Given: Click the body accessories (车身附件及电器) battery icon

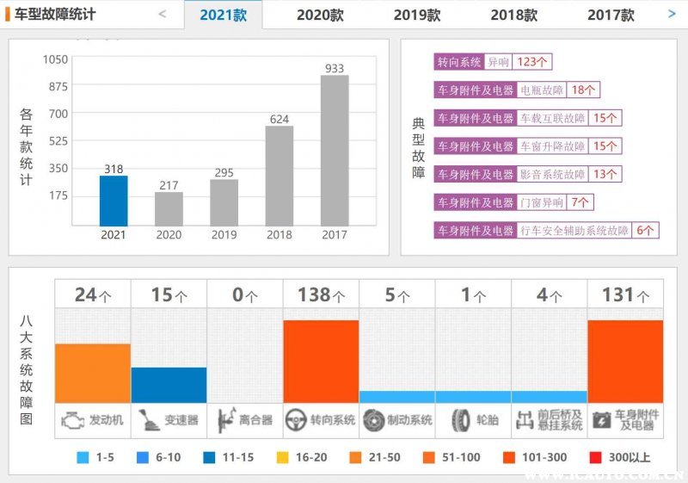Looking at the screenshot, I should point(600,420).
